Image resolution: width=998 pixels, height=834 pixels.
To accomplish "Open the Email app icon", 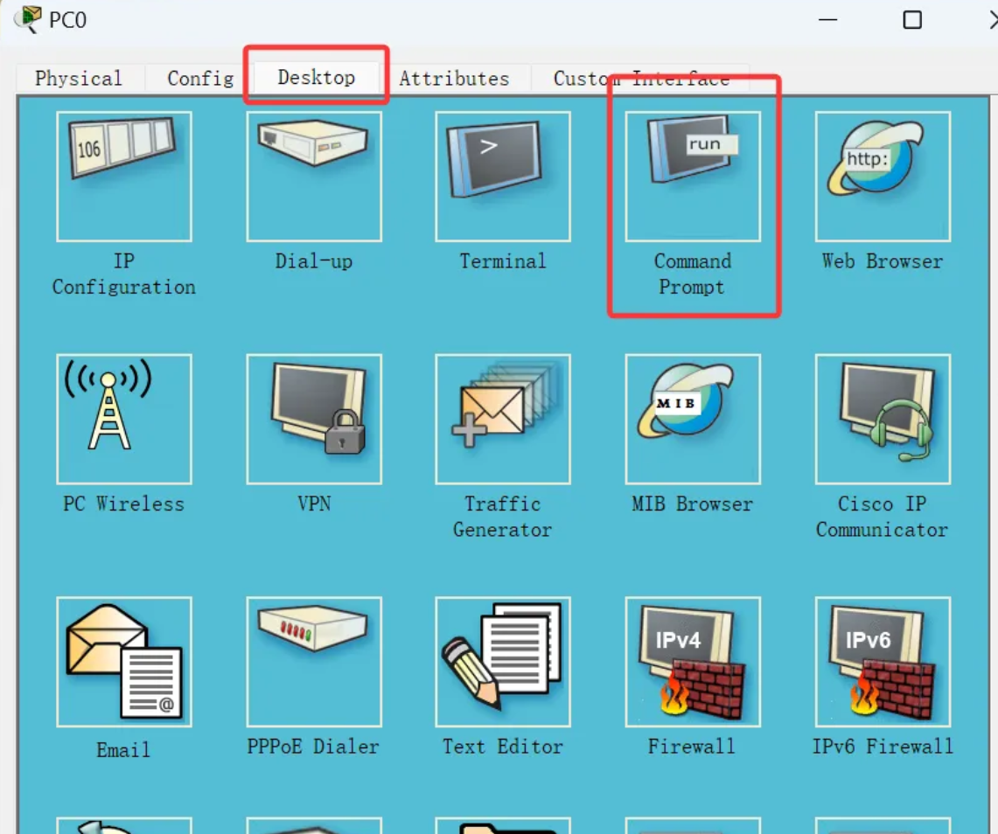I will click(x=124, y=662).
